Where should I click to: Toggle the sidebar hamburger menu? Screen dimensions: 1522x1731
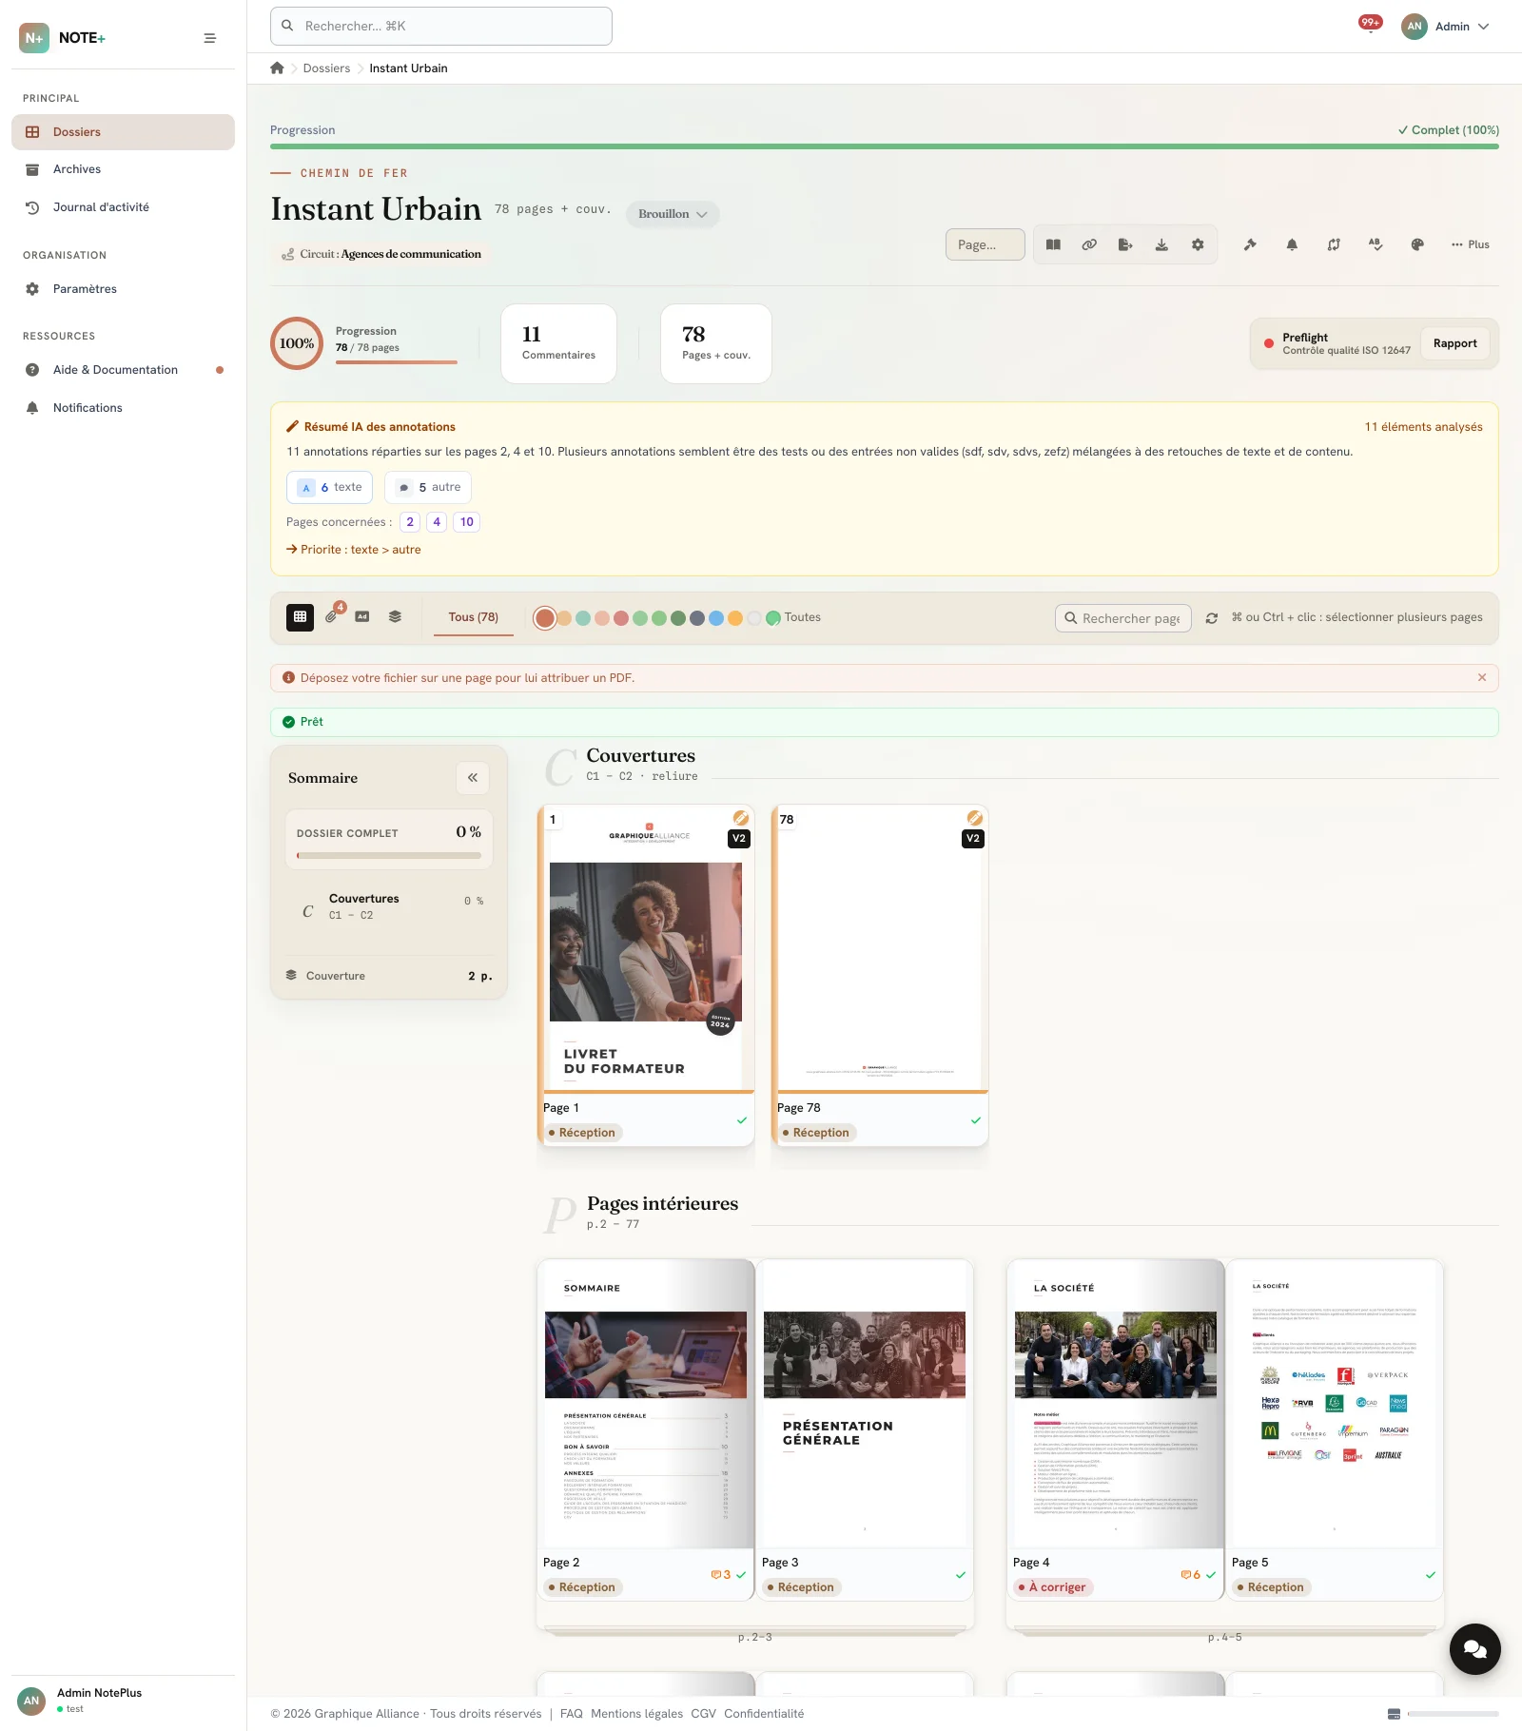click(x=210, y=38)
